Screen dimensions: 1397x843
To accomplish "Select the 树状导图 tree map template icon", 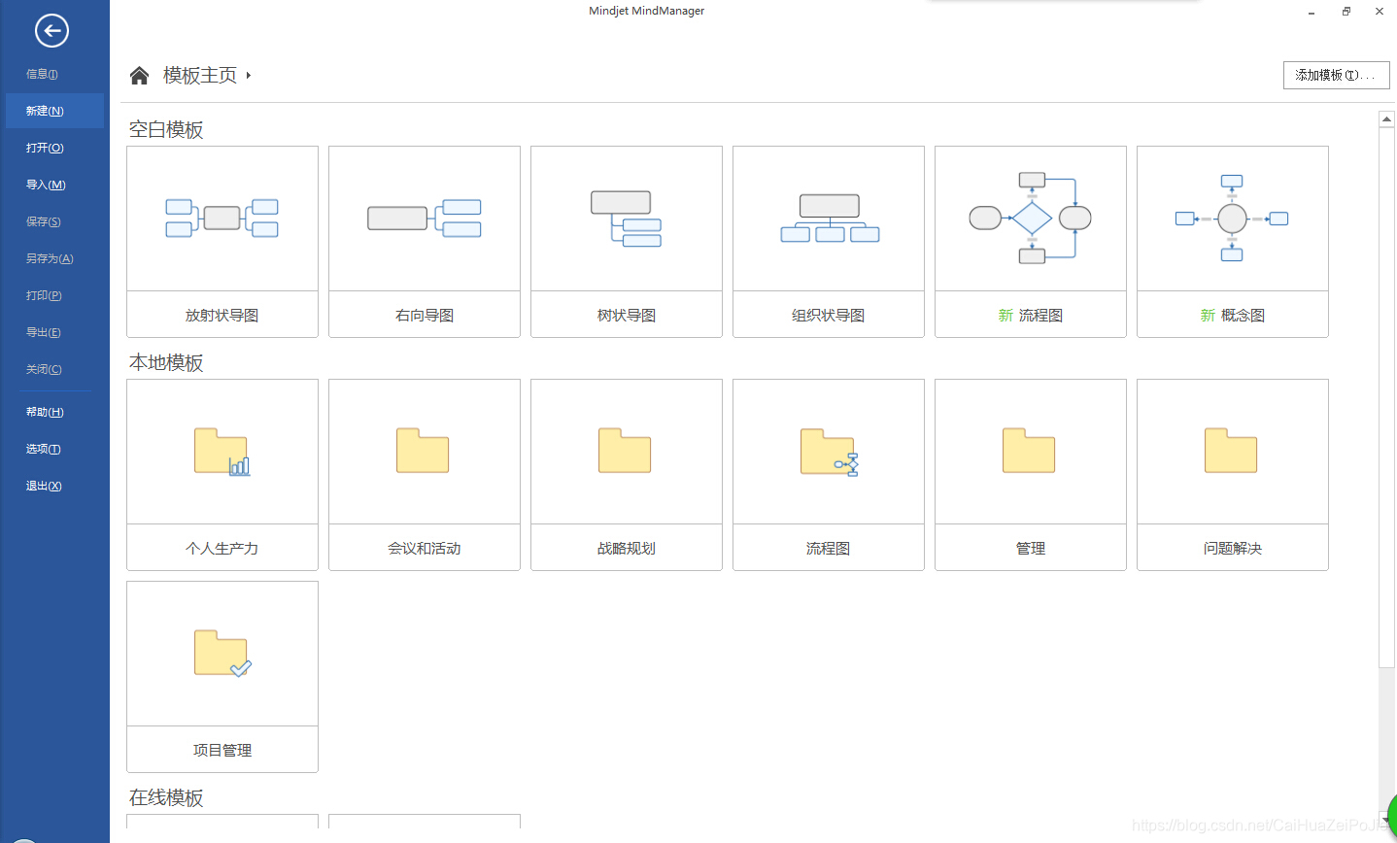I will pos(627,219).
